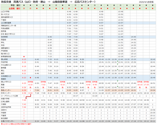Screen dimensions: 157x127
Task: Click the 12:25 arrival at 広島バスセンター
Action: [x=101, y=121]
